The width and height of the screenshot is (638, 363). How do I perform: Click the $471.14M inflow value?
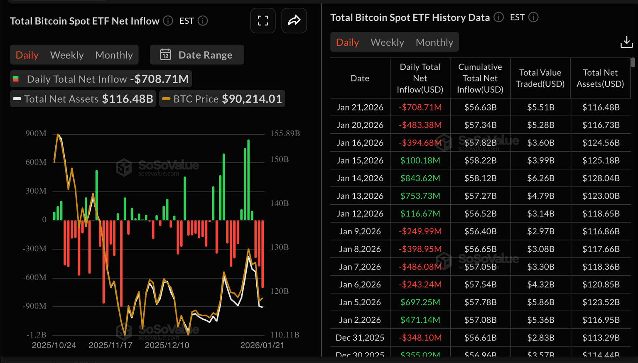pyautogui.click(x=420, y=320)
